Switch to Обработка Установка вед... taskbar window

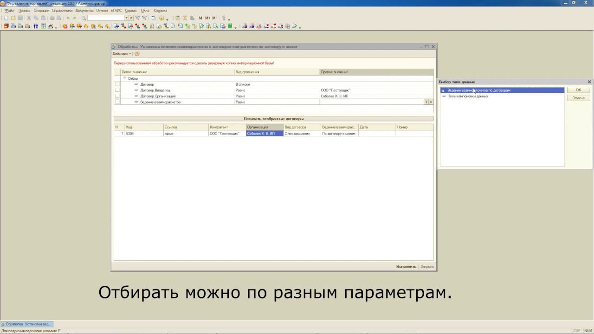tap(27, 324)
